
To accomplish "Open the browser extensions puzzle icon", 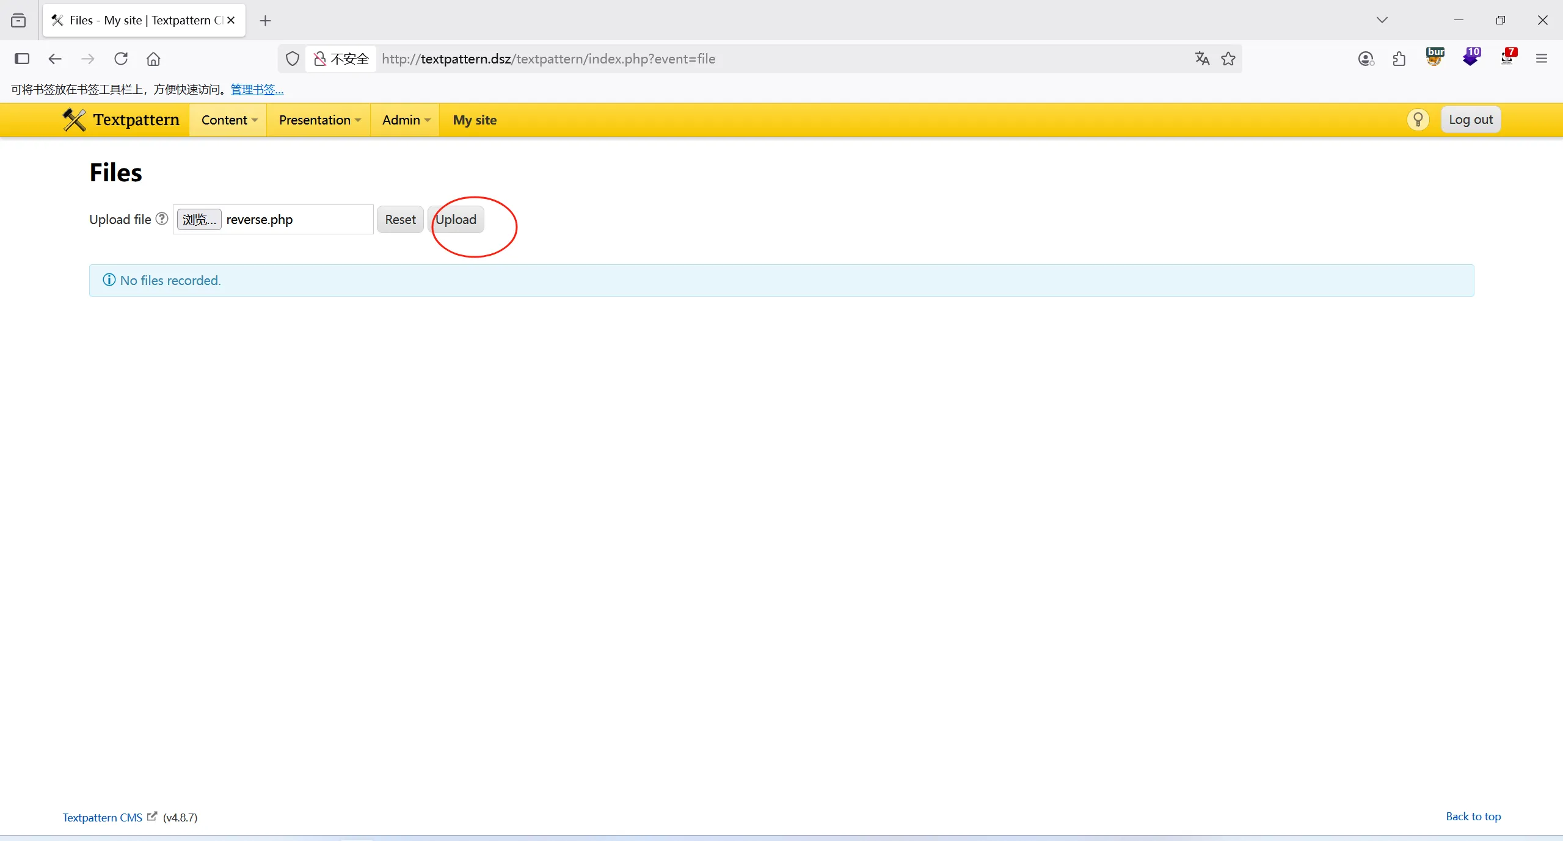I will point(1399,59).
